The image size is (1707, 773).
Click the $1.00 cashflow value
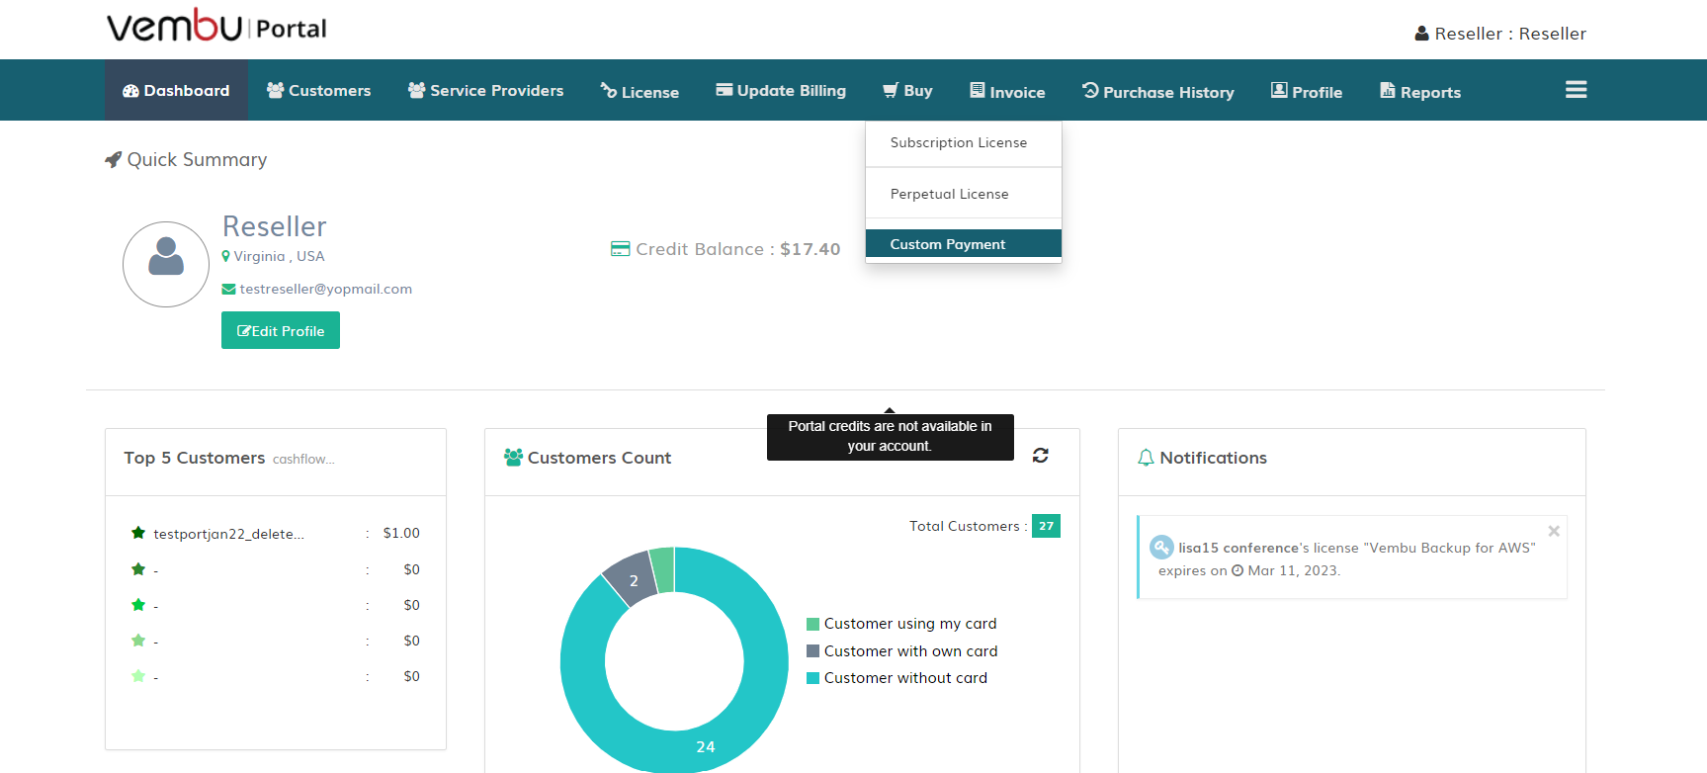point(401,533)
